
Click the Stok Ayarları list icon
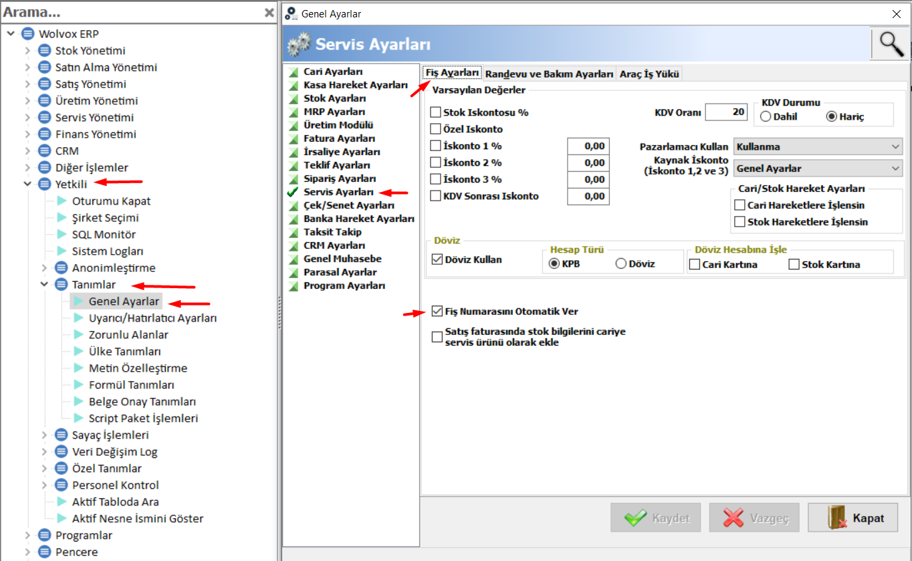pos(294,98)
